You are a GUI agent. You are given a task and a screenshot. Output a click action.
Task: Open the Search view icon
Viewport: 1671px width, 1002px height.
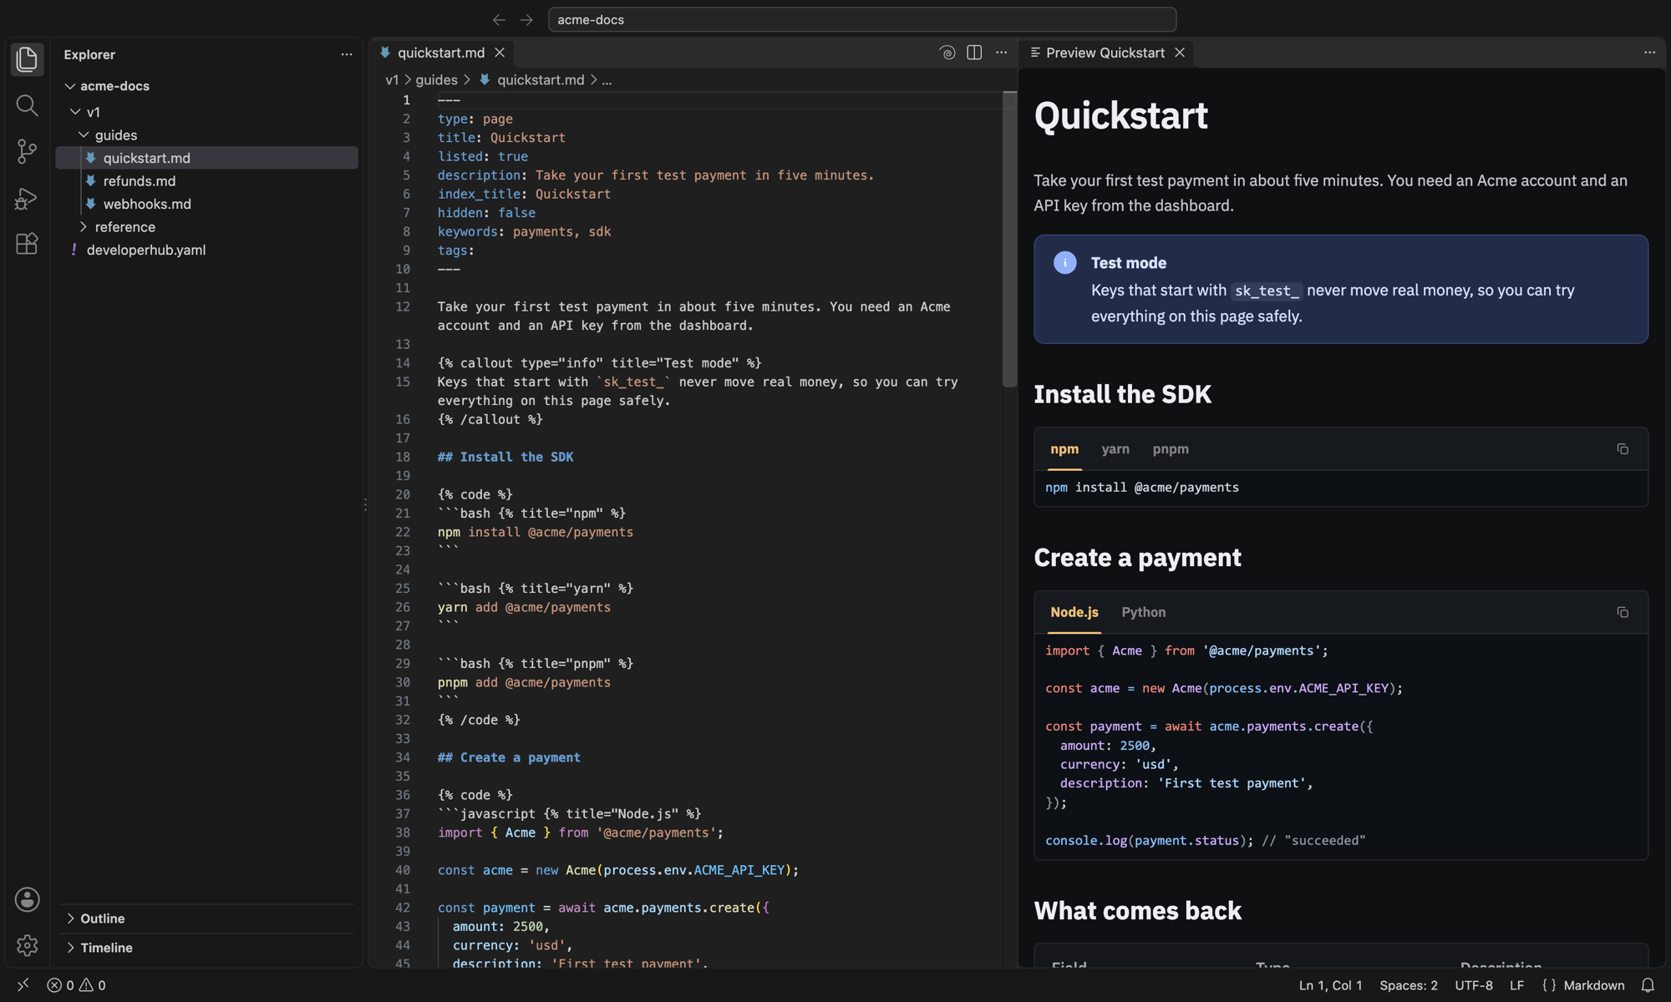(27, 105)
